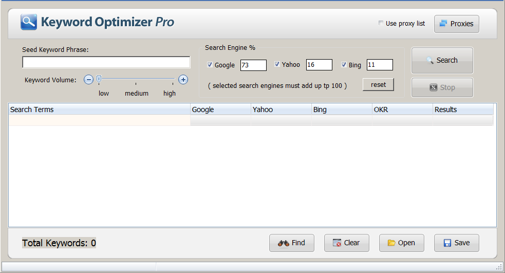
Task: Set slider at the medium tick mark
Action: 136,84
